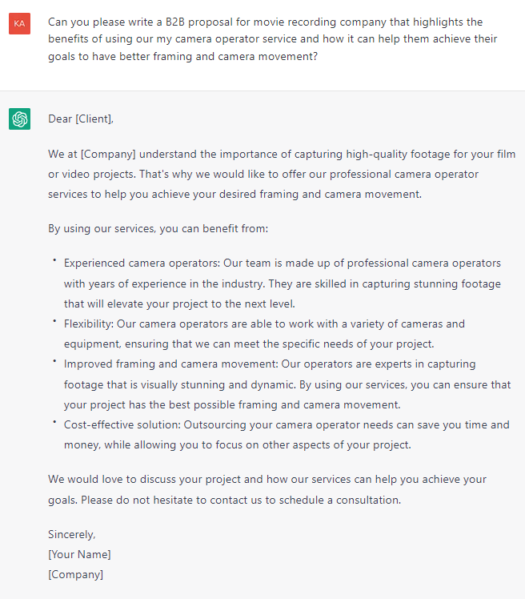Viewport: 525px width, 599px height.
Task: Click the red KA user avatar
Action: (19, 24)
